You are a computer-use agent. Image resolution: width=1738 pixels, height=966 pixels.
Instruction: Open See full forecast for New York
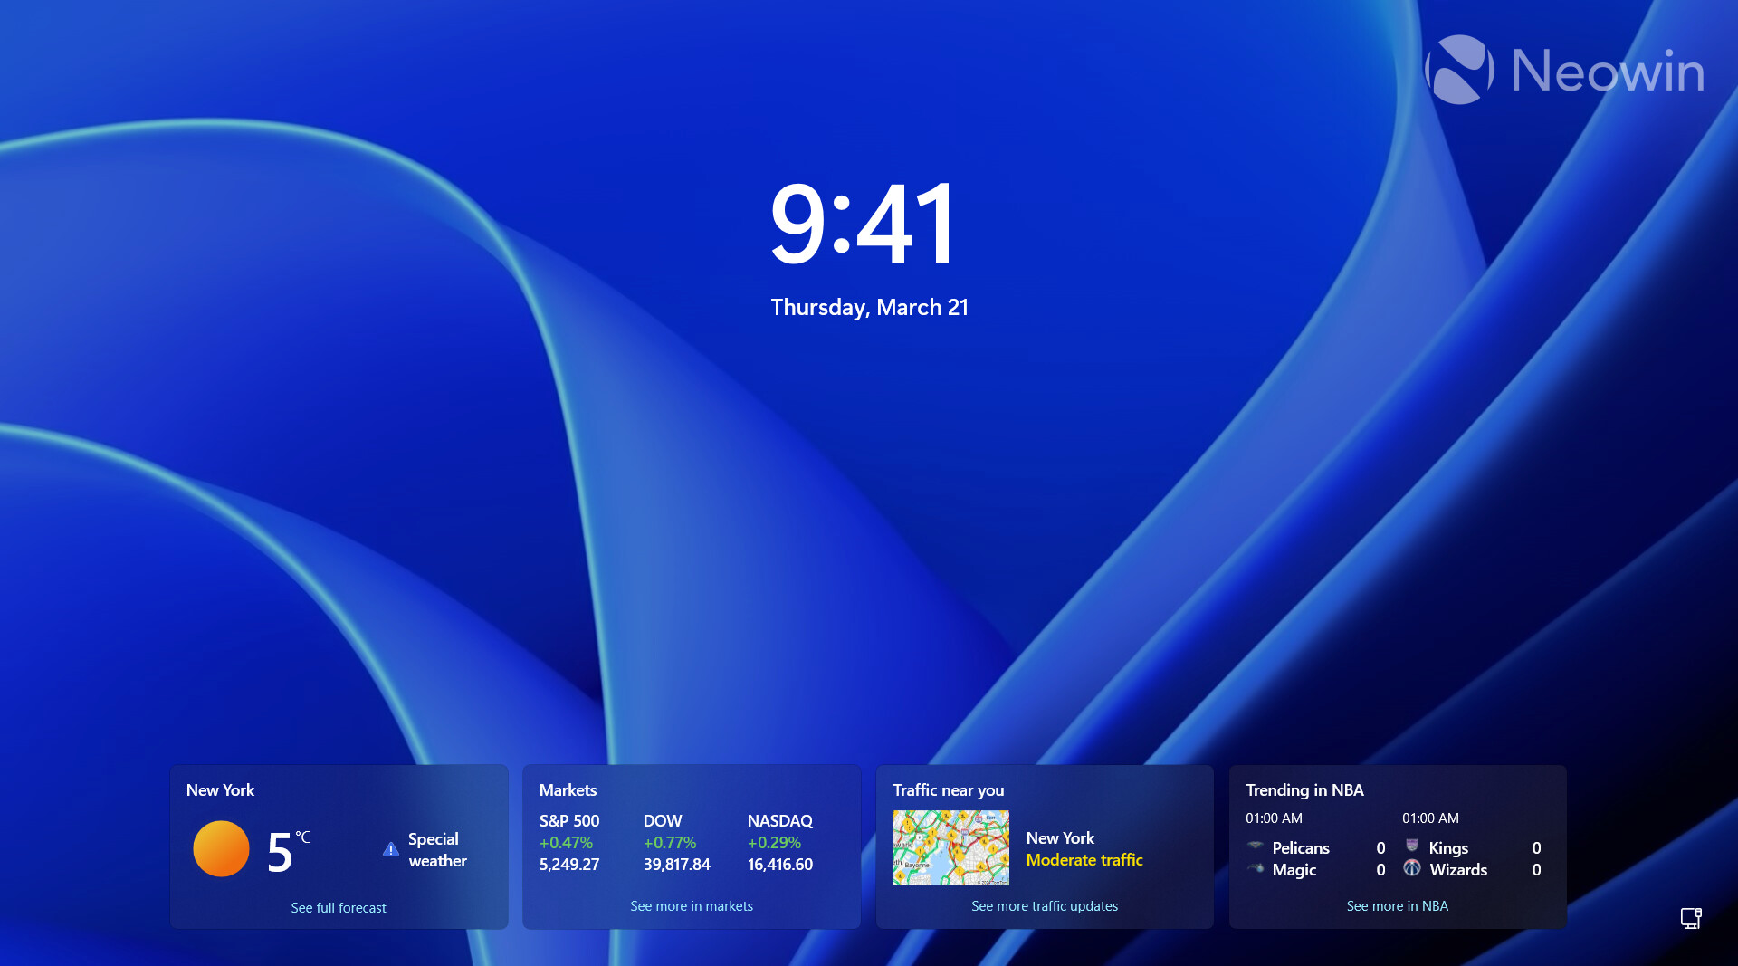click(x=338, y=906)
